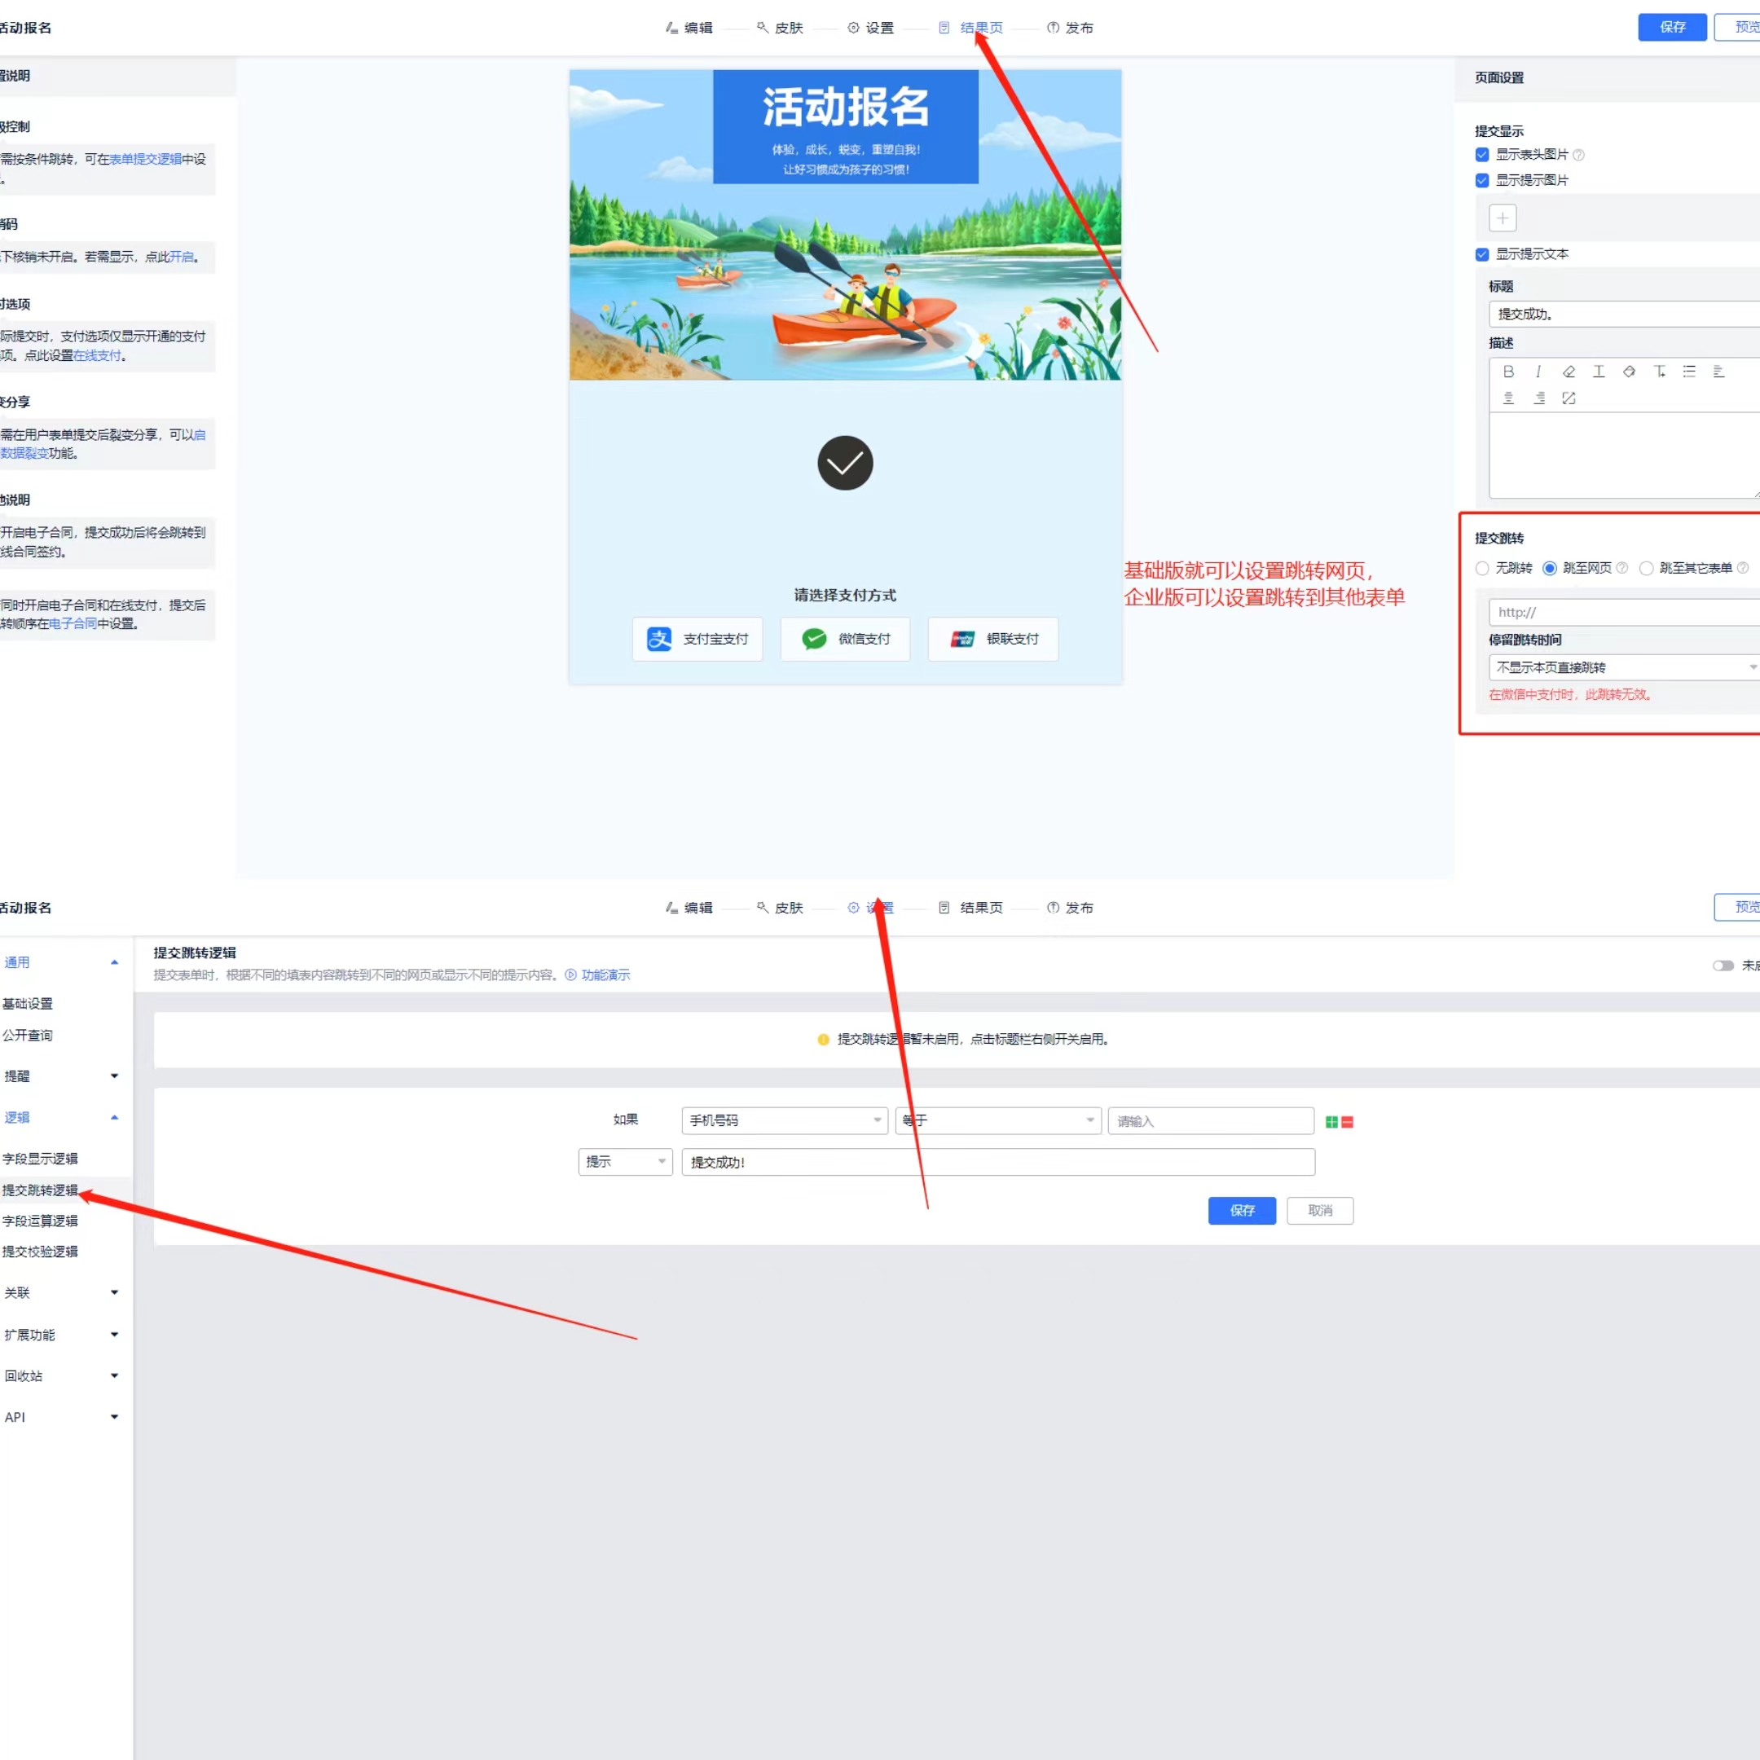Screen dimensions: 1760x1760
Task: Remove condition with red minus icon
Action: point(1348,1122)
